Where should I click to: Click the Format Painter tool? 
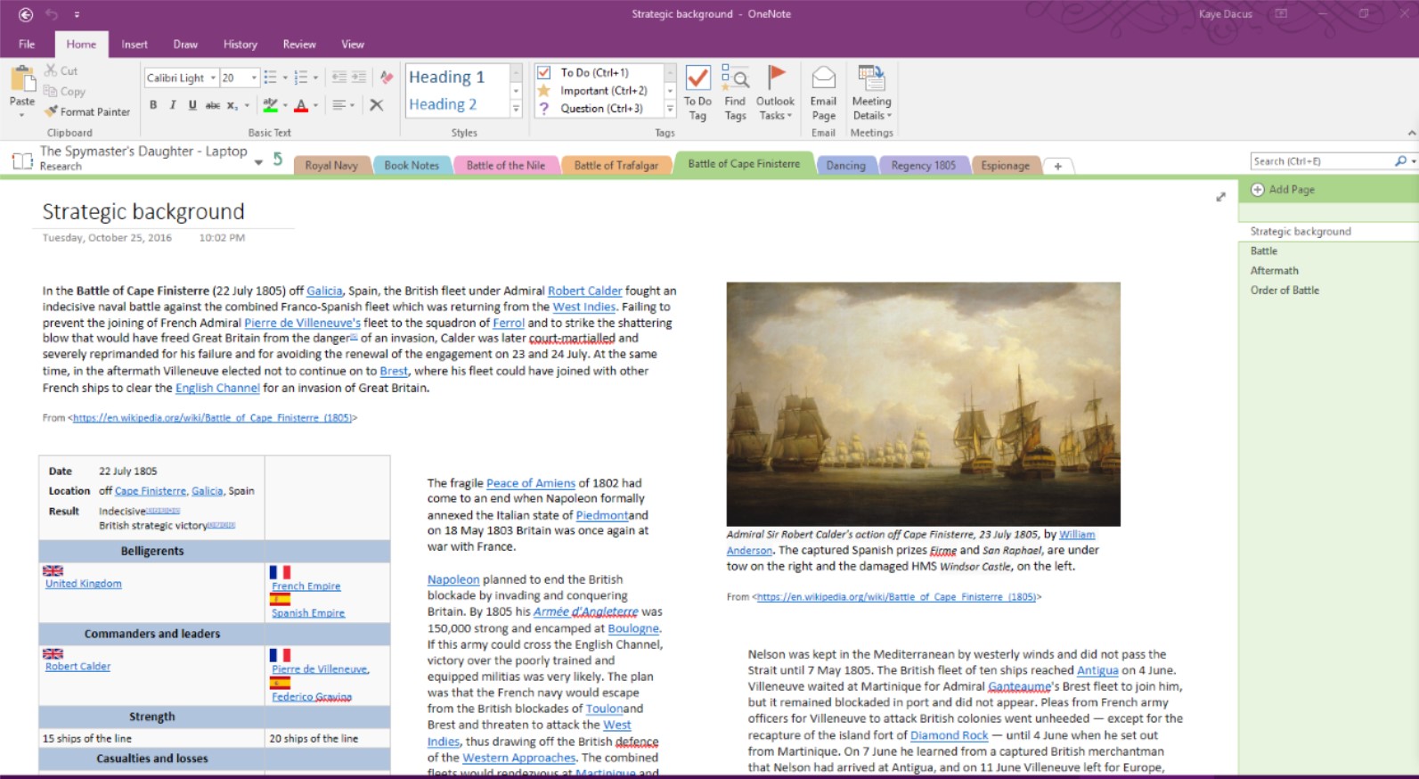(88, 111)
